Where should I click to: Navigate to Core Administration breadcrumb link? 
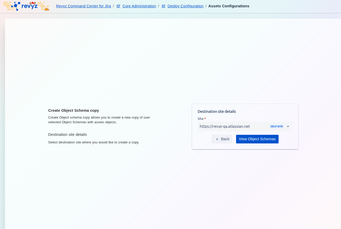139,6
